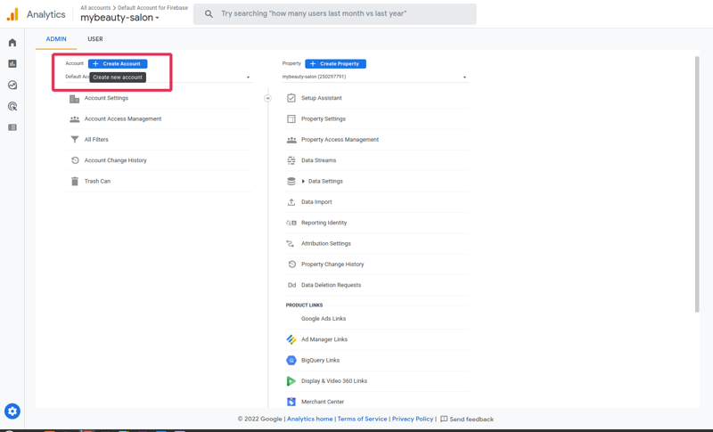Click the Display & Video 360 icon

291,381
